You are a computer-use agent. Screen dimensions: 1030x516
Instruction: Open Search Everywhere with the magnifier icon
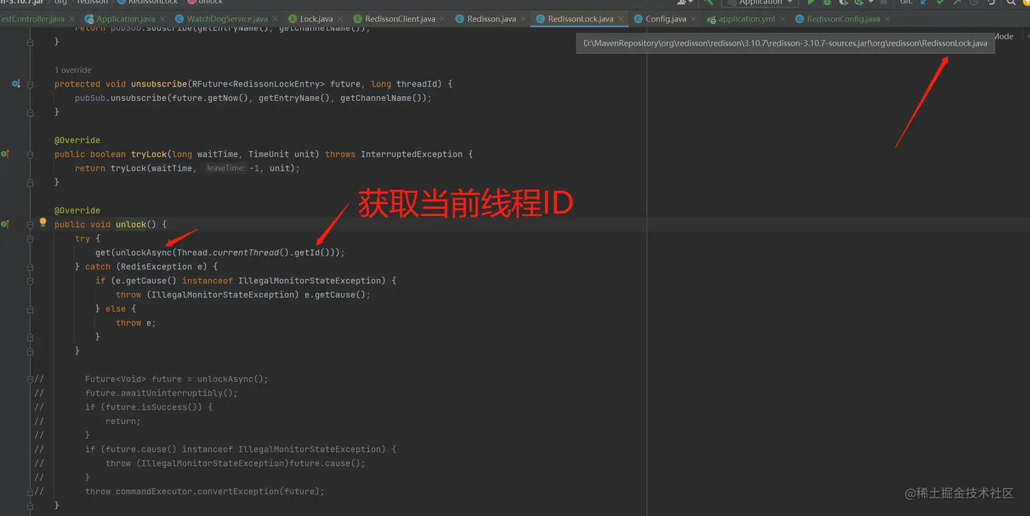[1010, 3]
